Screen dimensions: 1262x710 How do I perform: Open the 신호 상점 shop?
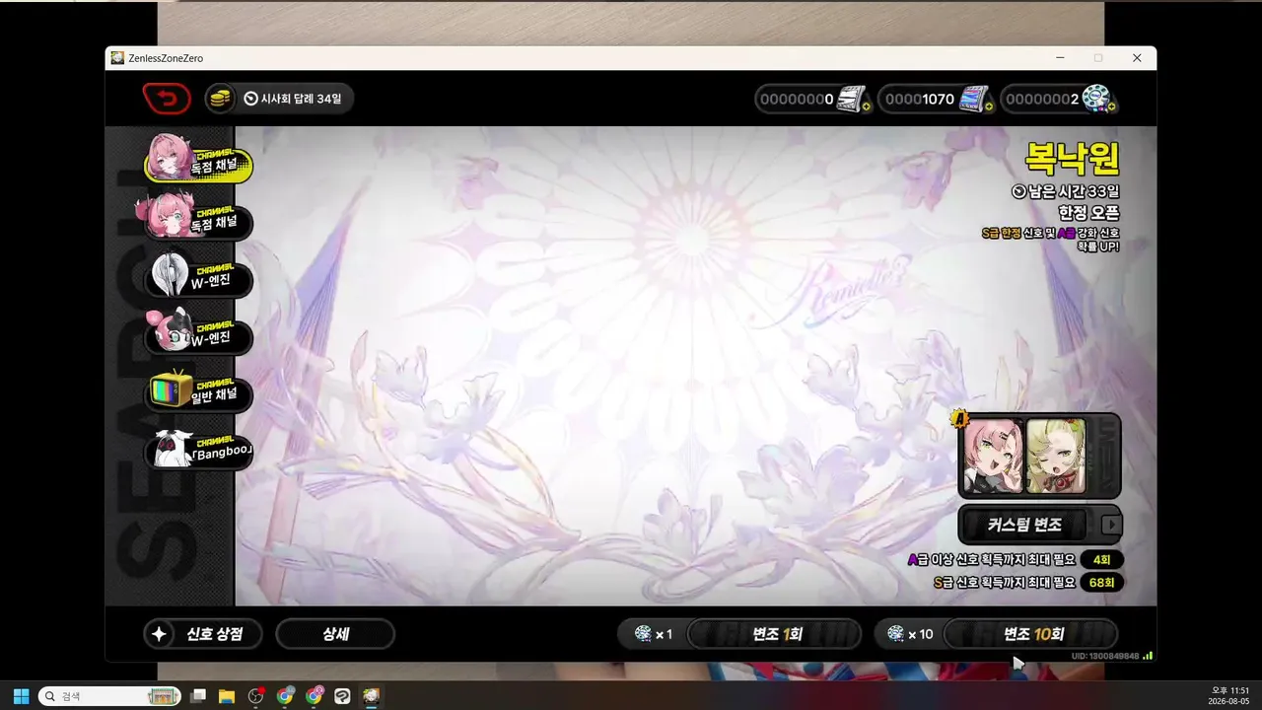point(203,634)
